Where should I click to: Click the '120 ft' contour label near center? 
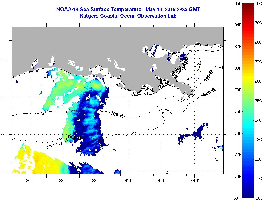point(117,114)
